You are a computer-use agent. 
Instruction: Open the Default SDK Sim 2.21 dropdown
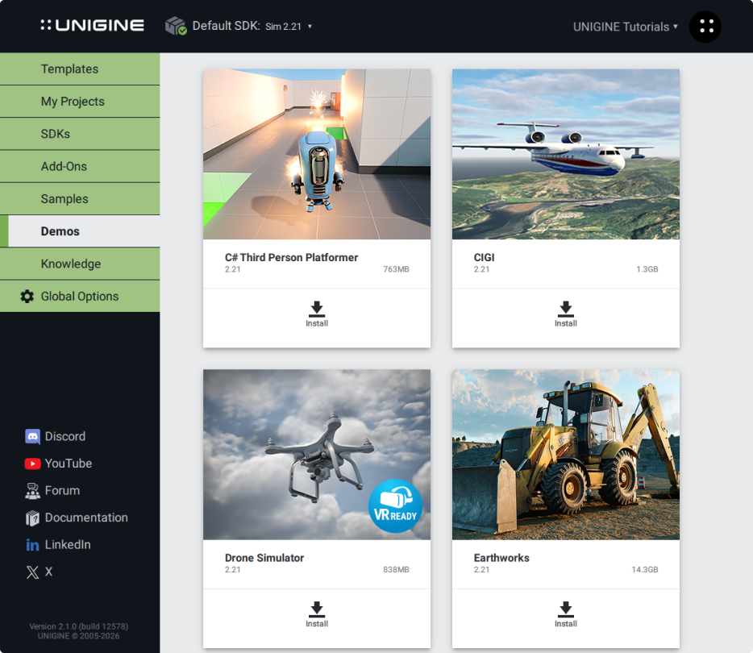click(x=288, y=26)
